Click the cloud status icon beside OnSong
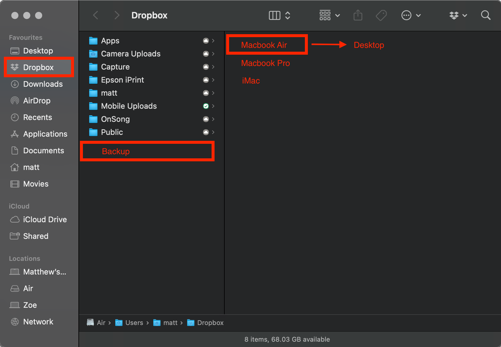Screen dimensions: 501x347 pos(206,119)
